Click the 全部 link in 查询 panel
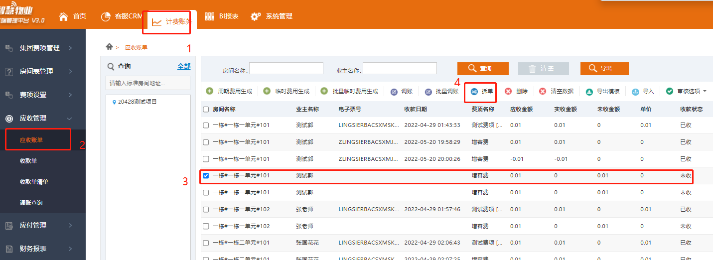This screenshot has width=713, height=260. tap(184, 66)
